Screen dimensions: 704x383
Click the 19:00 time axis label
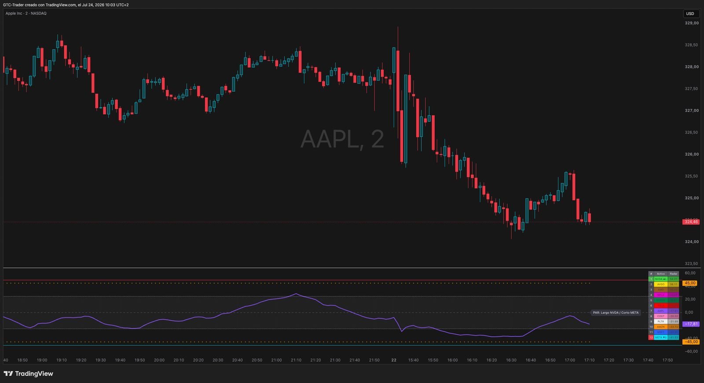point(42,360)
